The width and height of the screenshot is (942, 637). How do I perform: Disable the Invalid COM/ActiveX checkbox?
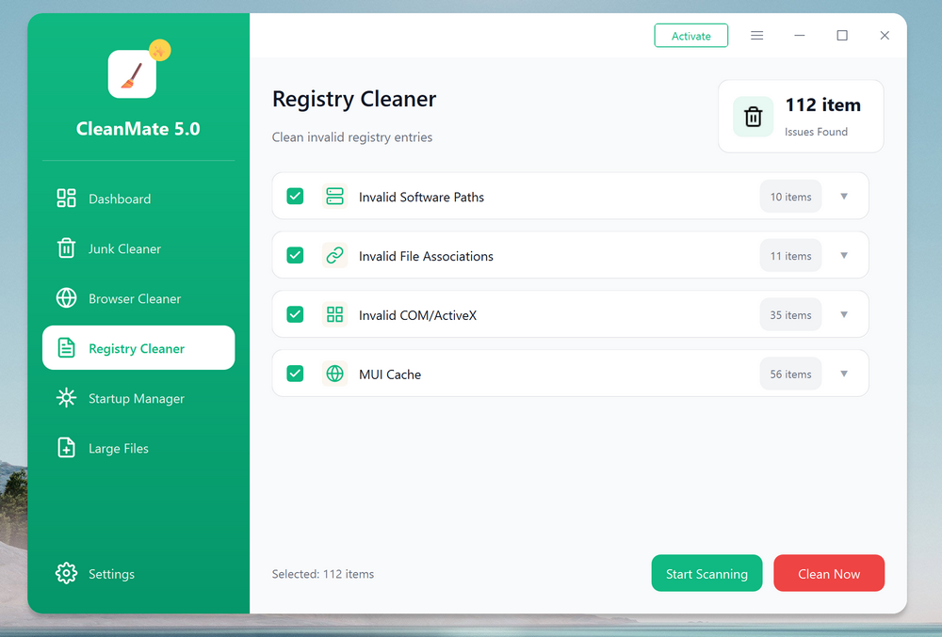click(295, 314)
